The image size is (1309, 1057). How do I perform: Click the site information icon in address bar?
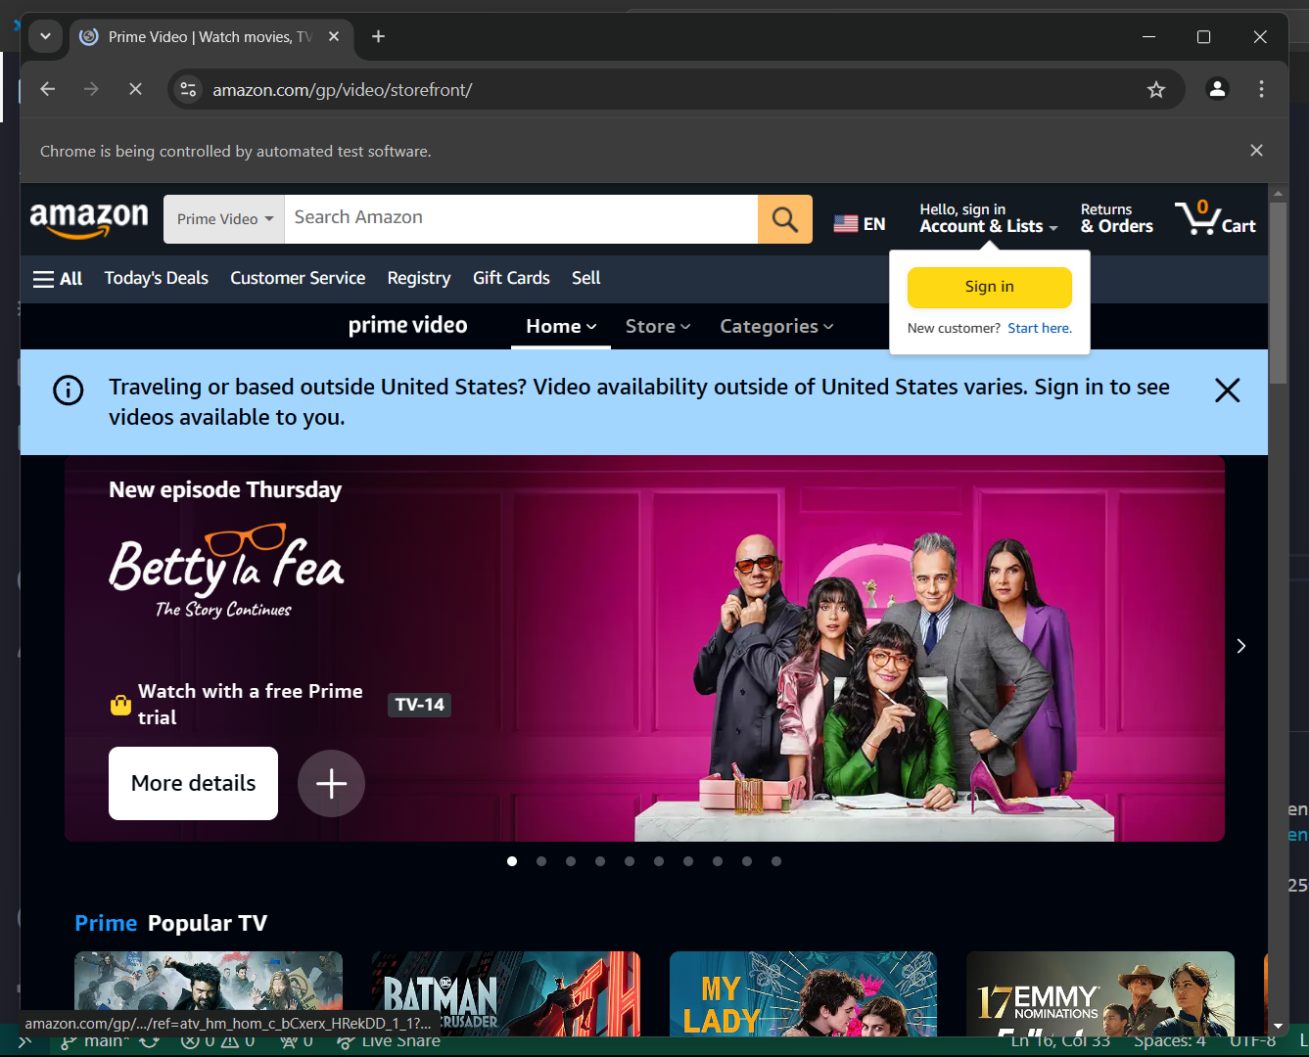coord(187,90)
